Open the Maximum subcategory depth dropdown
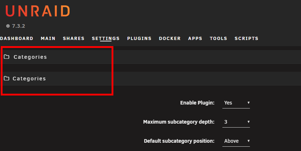301x151 pixels. pyautogui.click(x=236, y=122)
